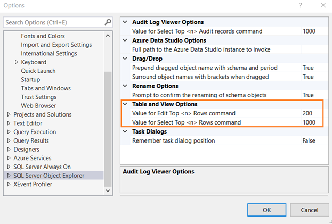Click the options tree vertical scrollbar
The width and height of the screenshot is (332, 224).
108,122
